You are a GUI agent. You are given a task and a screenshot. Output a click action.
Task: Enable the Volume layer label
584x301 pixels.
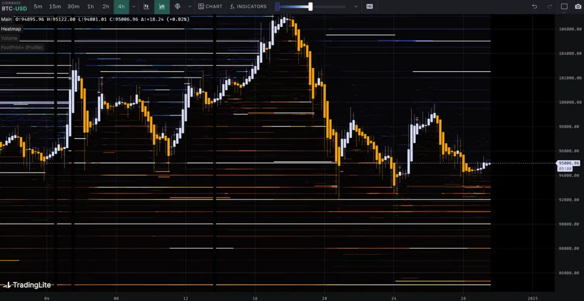pyautogui.click(x=9, y=38)
